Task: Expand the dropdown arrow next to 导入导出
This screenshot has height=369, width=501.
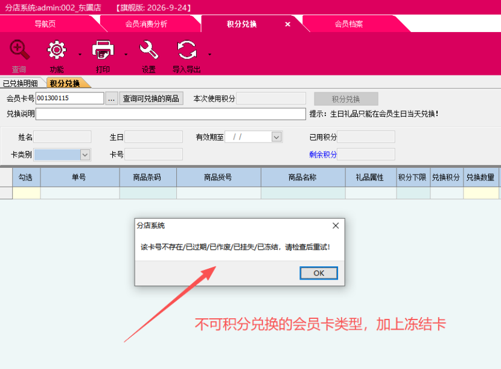Action: [209, 55]
